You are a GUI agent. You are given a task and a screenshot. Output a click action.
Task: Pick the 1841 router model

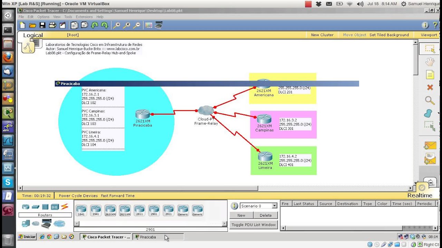point(81,210)
